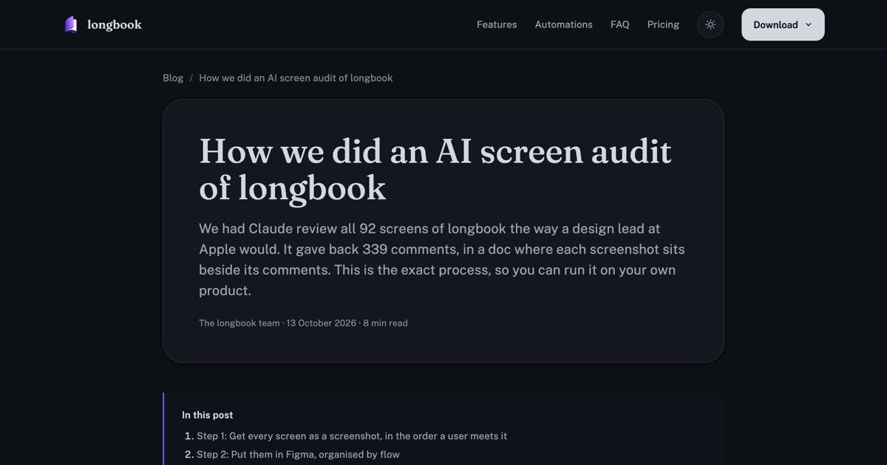Viewport: 887px width, 465px height.
Task: Click the article intro paragraph about Claude
Action: (x=442, y=259)
